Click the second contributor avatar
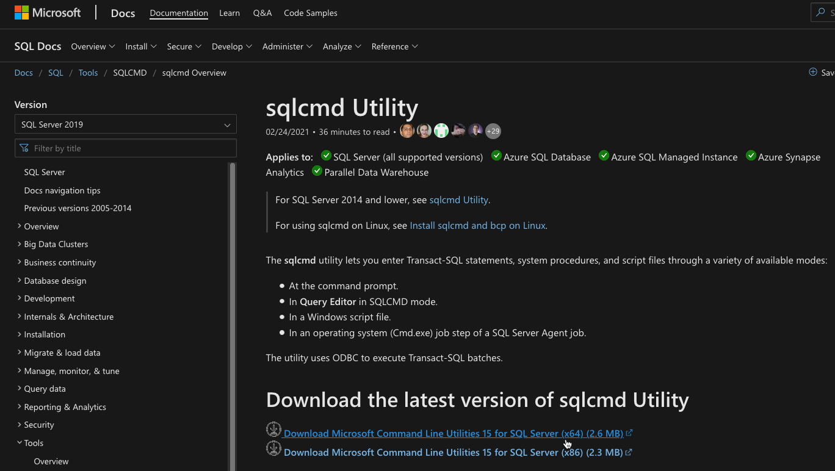Screen dimensions: 835x471 click(x=424, y=131)
